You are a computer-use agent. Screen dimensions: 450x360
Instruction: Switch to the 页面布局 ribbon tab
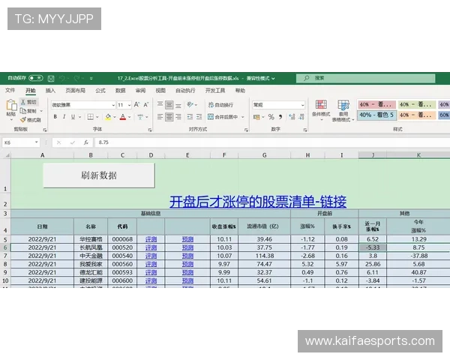(75, 91)
